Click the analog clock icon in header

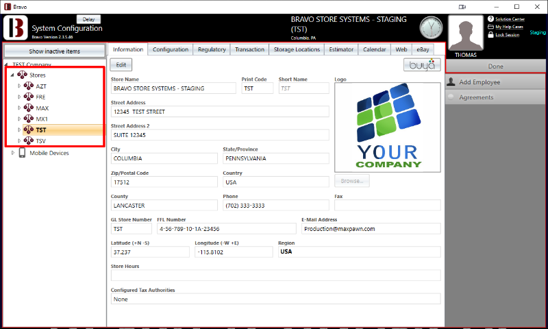431,27
